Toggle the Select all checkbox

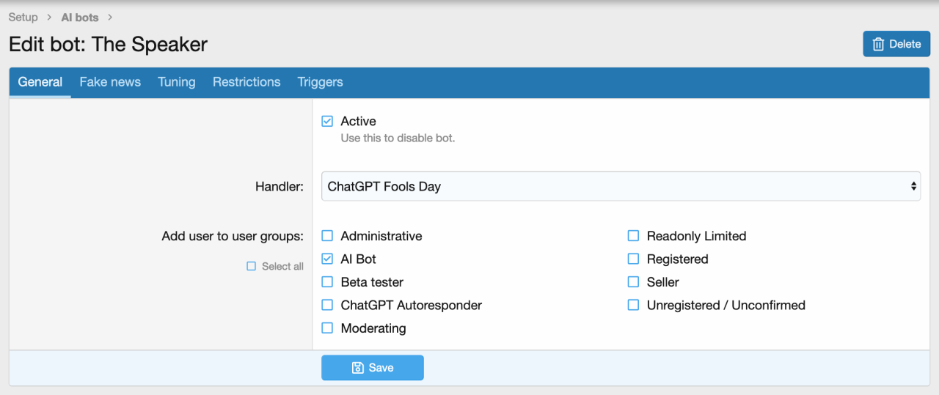click(x=252, y=267)
